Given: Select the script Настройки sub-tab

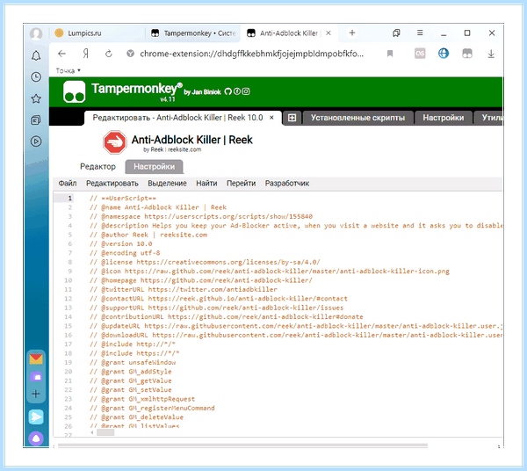Looking at the screenshot, I should click(155, 167).
